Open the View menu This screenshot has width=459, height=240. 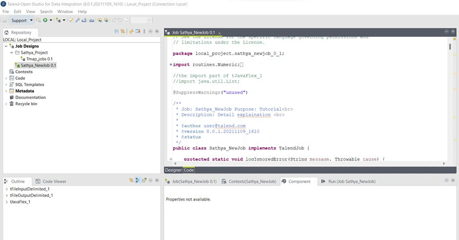tap(30, 12)
